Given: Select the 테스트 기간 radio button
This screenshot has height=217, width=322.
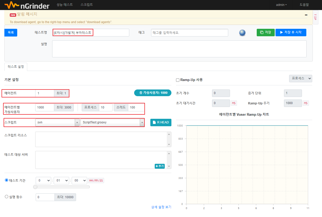Looking at the screenshot, I should tap(7, 180).
